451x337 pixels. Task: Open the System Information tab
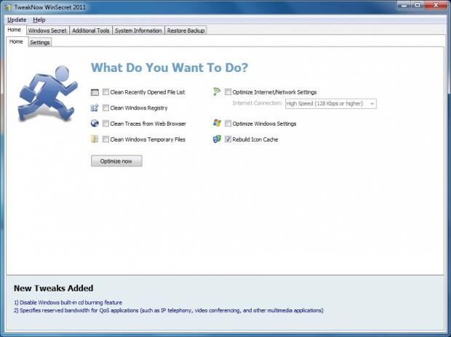click(x=138, y=31)
